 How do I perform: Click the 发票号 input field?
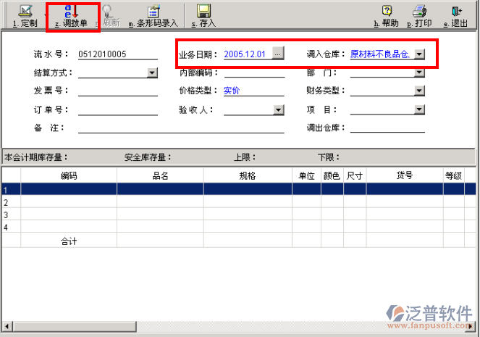coord(118,91)
